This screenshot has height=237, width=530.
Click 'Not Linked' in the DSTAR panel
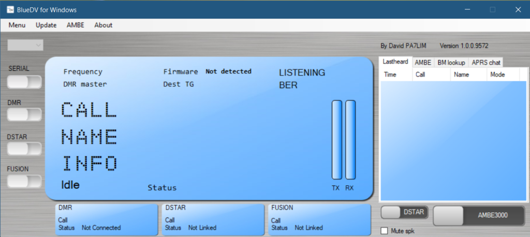pos(202,228)
